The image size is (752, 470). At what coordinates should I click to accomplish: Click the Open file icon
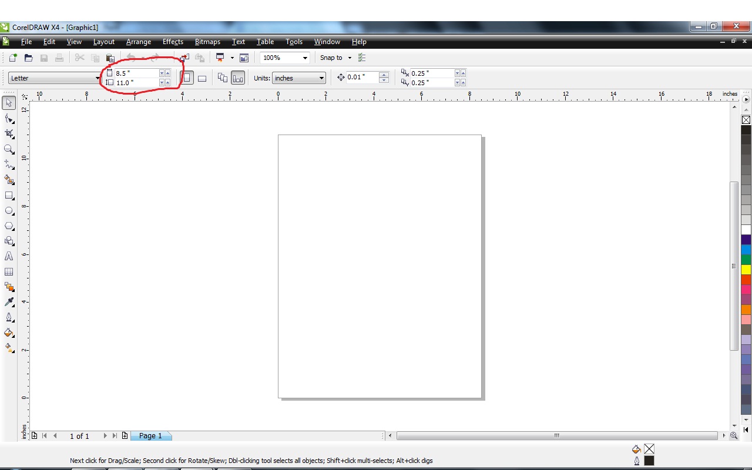click(x=28, y=58)
